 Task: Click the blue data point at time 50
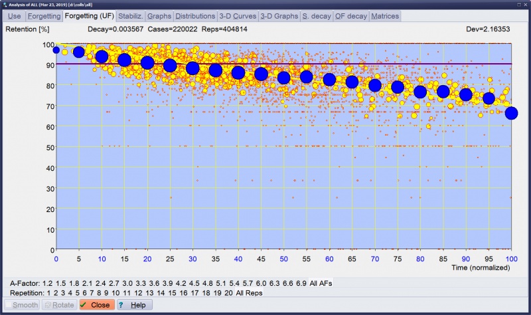click(x=284, y=78)
